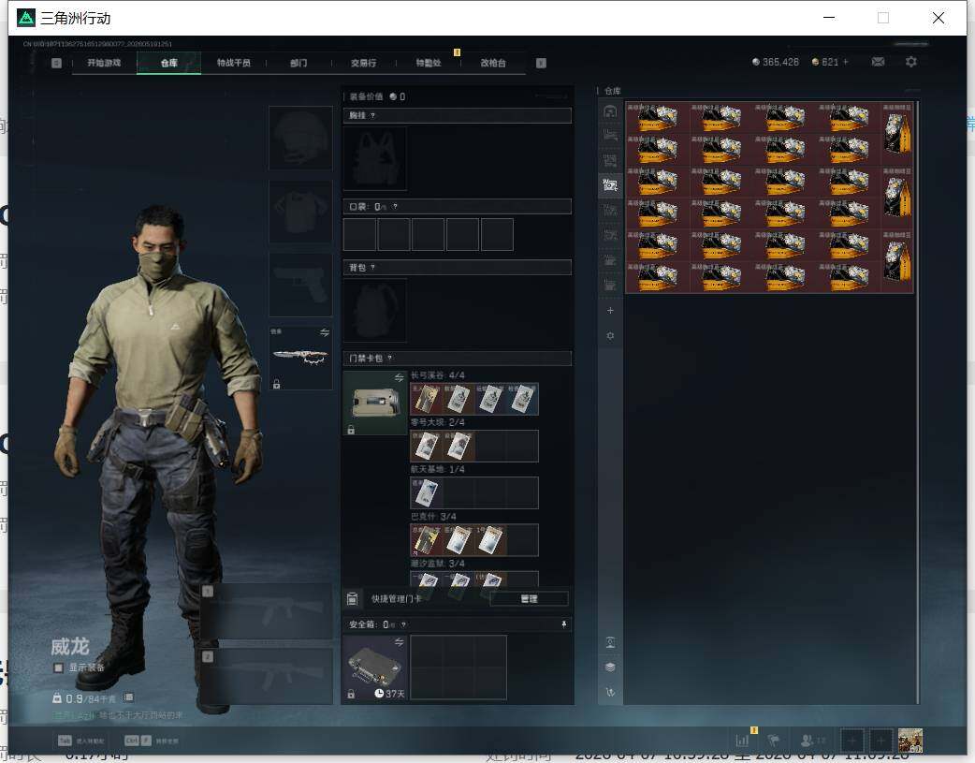Open stash sidebar settings gear icon
Viewport: 975px width, 763px height.
click(x=610, y=335)
